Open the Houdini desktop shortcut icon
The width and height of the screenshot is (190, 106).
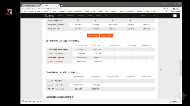9,12
